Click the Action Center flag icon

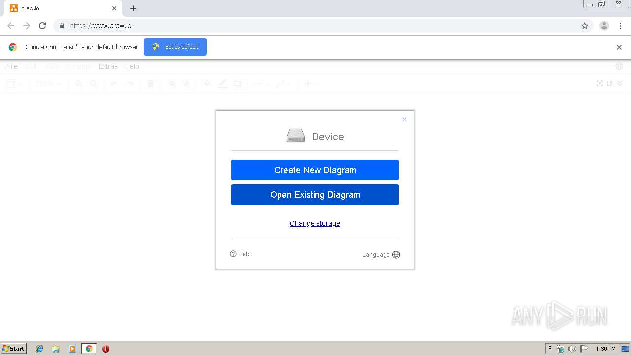pos(584,349)
